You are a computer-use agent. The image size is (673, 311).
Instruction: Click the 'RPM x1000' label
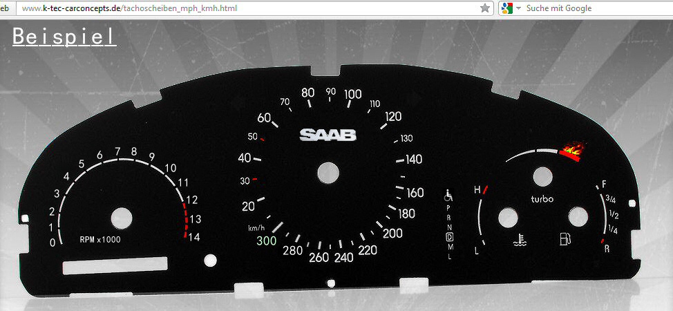point(100,240)
